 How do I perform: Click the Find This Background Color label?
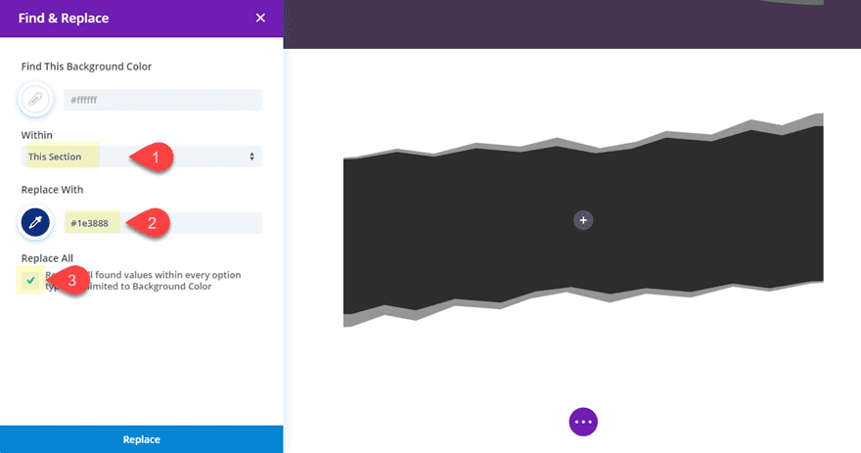[86, 67]
